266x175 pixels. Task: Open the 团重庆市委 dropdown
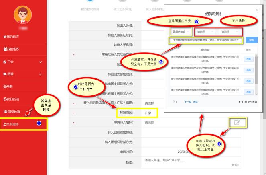(180, 31)
